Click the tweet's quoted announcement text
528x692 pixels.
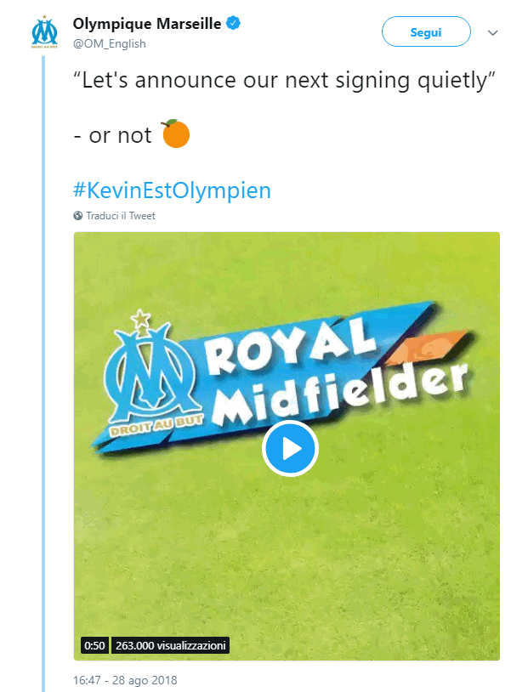[285, 82]
